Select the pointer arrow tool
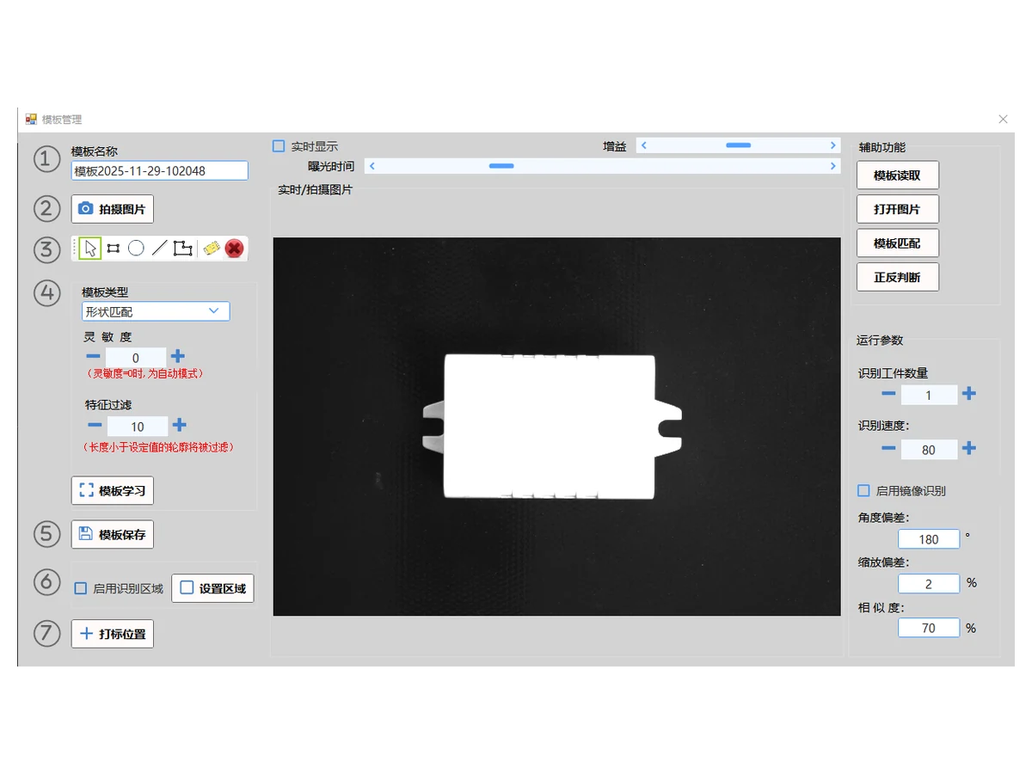Viewport: 1032px width, 774px height. click(90, 249)
